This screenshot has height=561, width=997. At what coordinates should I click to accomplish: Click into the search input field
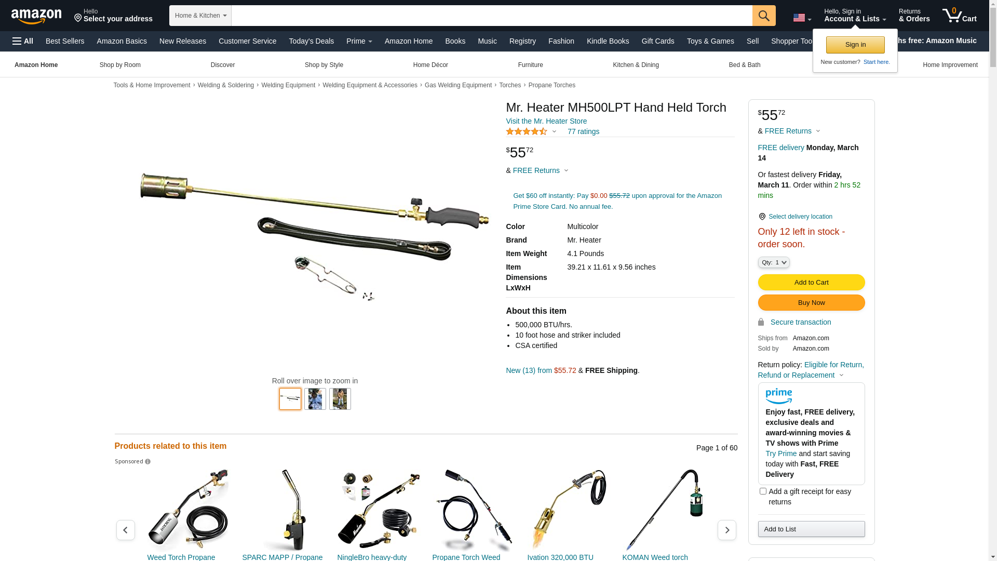pyautogui.click(x=492, y=16)
